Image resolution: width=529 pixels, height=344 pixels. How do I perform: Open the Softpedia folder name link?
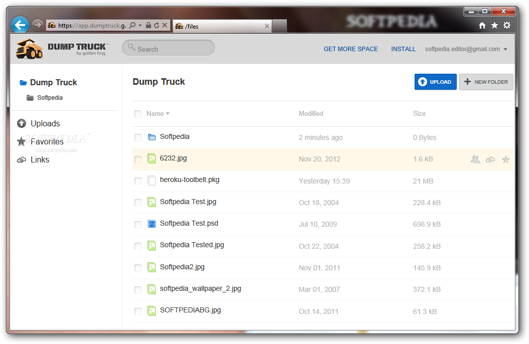click(x=175, y=136)
